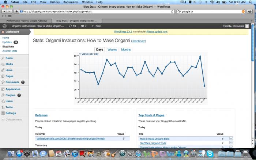Screen dimensions: 256x160
Task: Show Top Sites grid icon
Action: [10, 16]
